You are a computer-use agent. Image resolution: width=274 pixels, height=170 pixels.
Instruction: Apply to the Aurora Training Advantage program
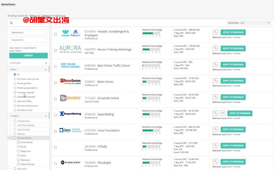point(233,48)
